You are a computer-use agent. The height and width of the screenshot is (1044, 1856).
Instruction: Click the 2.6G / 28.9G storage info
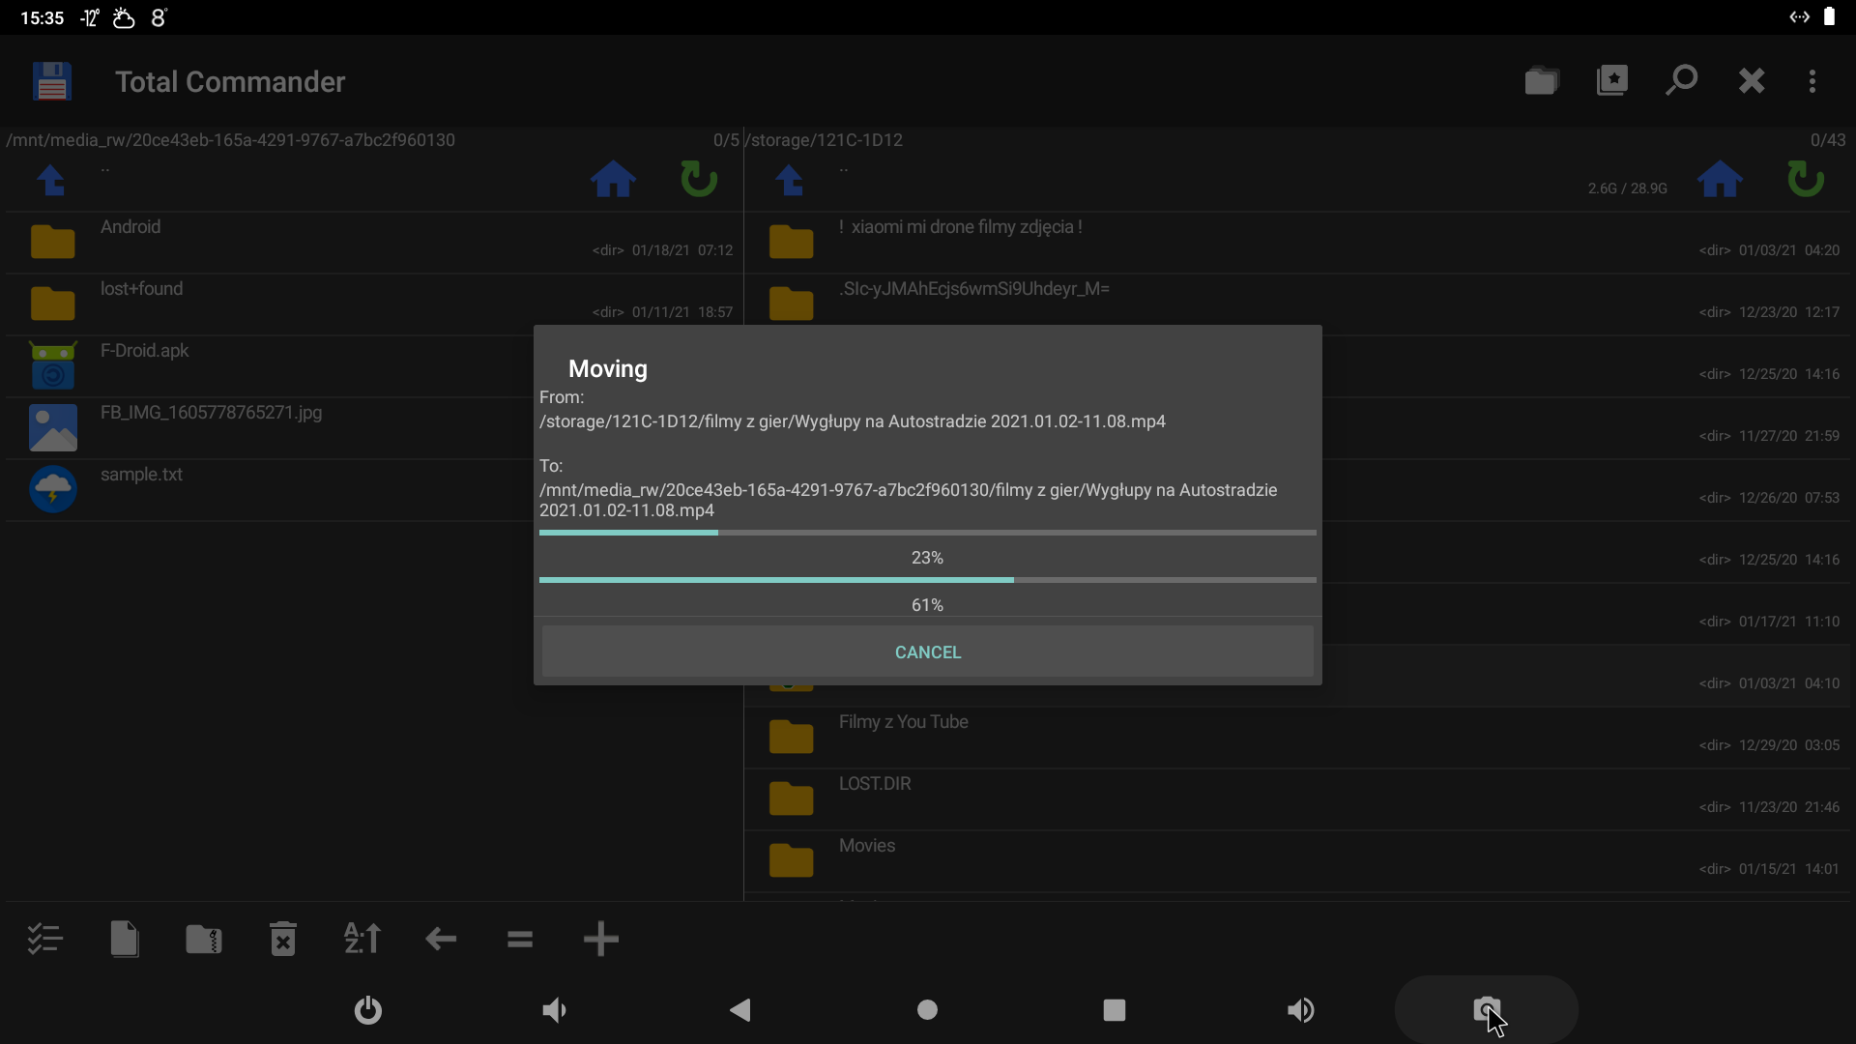click(x=1627, y=188)
